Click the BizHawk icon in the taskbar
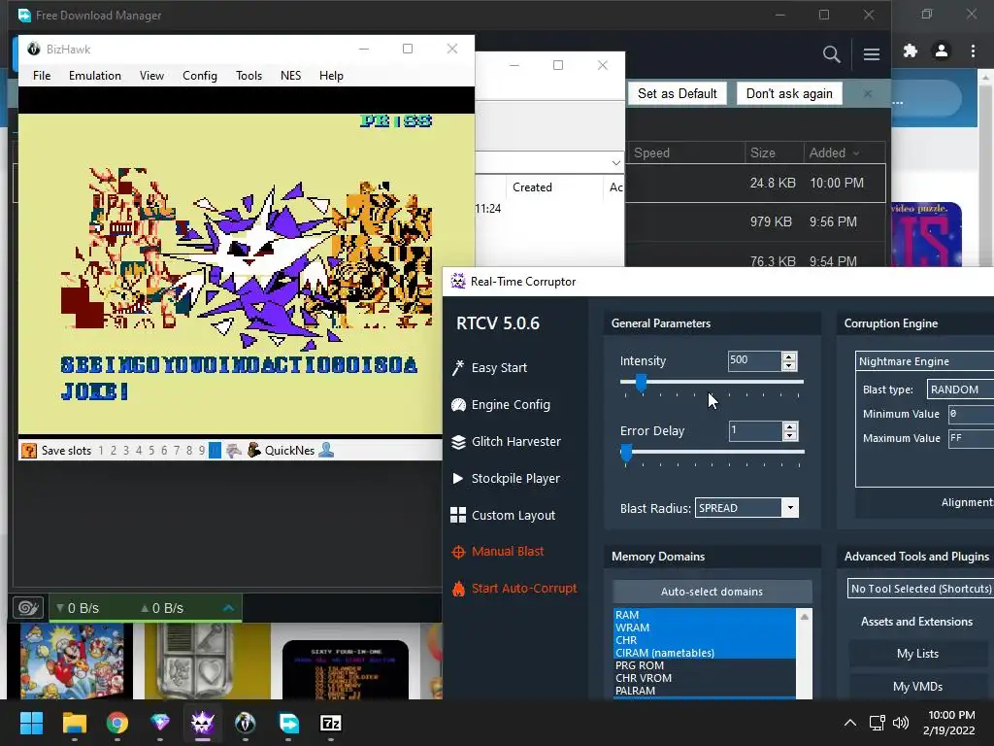The height and width of the screenshot is (746, 994). [x=246, y=723]
